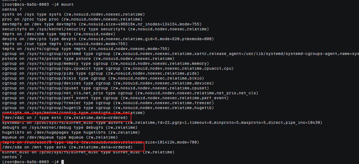Click the blinking cursor at the prompt
The image size is (359, 164).
63,162
